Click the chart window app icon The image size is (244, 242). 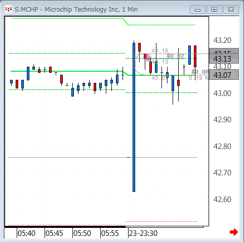[9, 9]
